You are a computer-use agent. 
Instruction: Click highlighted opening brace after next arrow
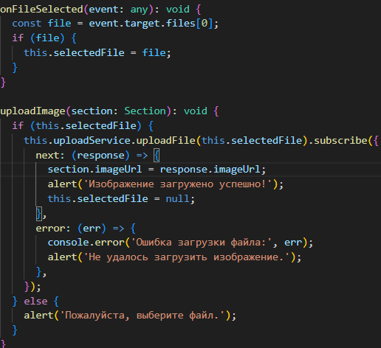(x=157, y=156)
